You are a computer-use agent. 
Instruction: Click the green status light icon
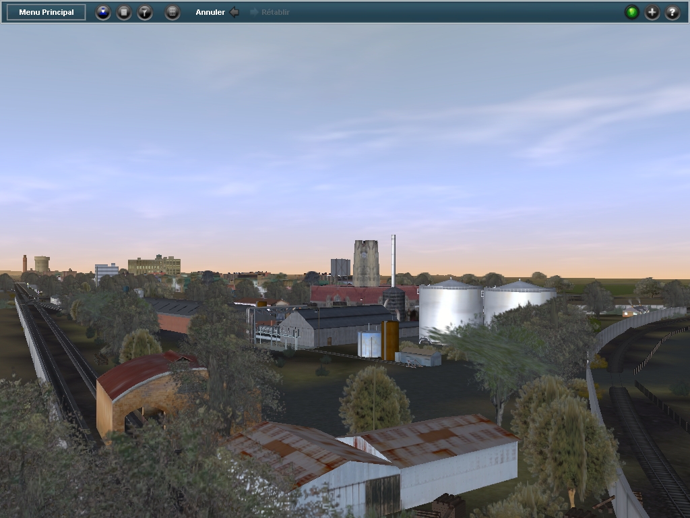632,12
